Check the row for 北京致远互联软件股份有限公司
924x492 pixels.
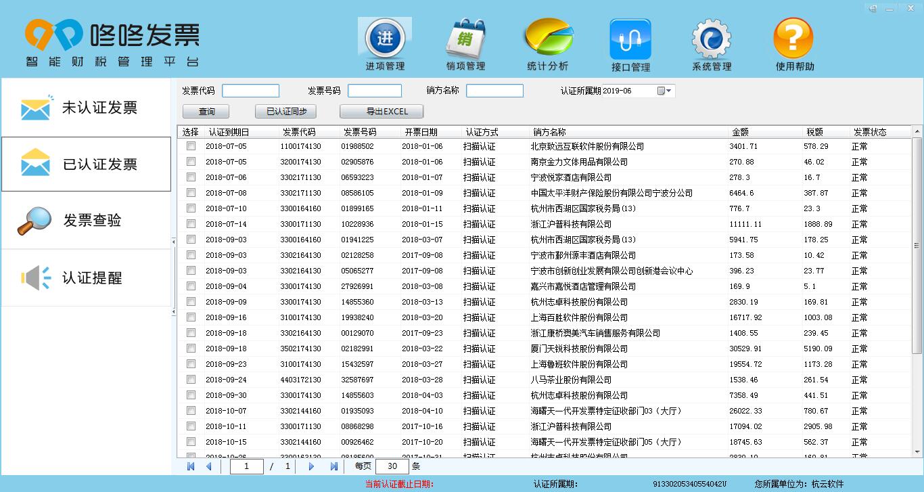pyautogui.click(x=191, y=146)
